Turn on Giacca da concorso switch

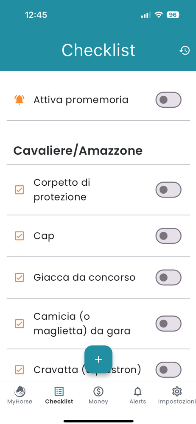[168, 277]
